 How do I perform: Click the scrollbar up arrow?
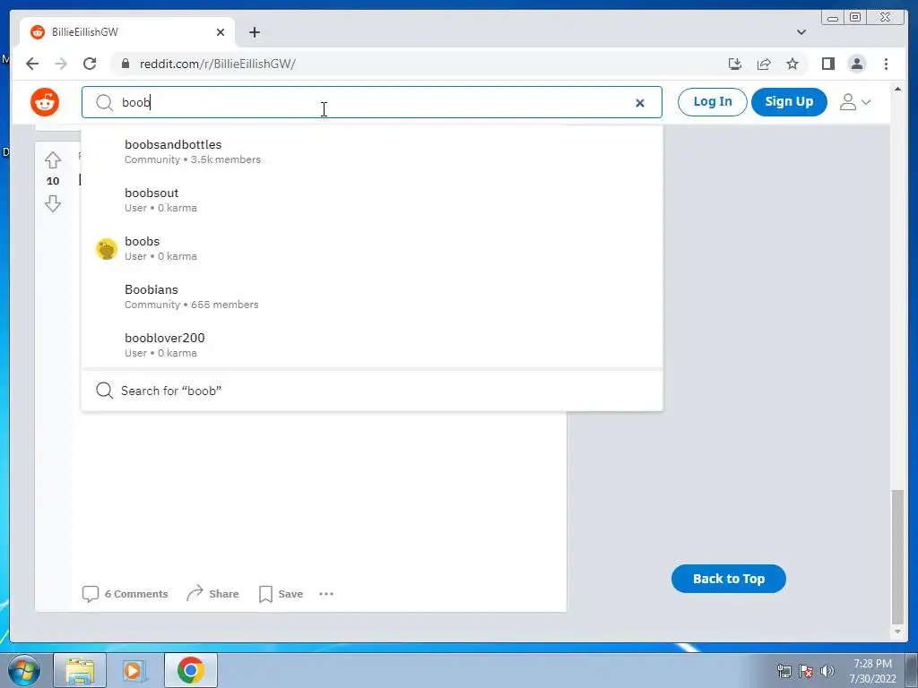coord(896,89)
